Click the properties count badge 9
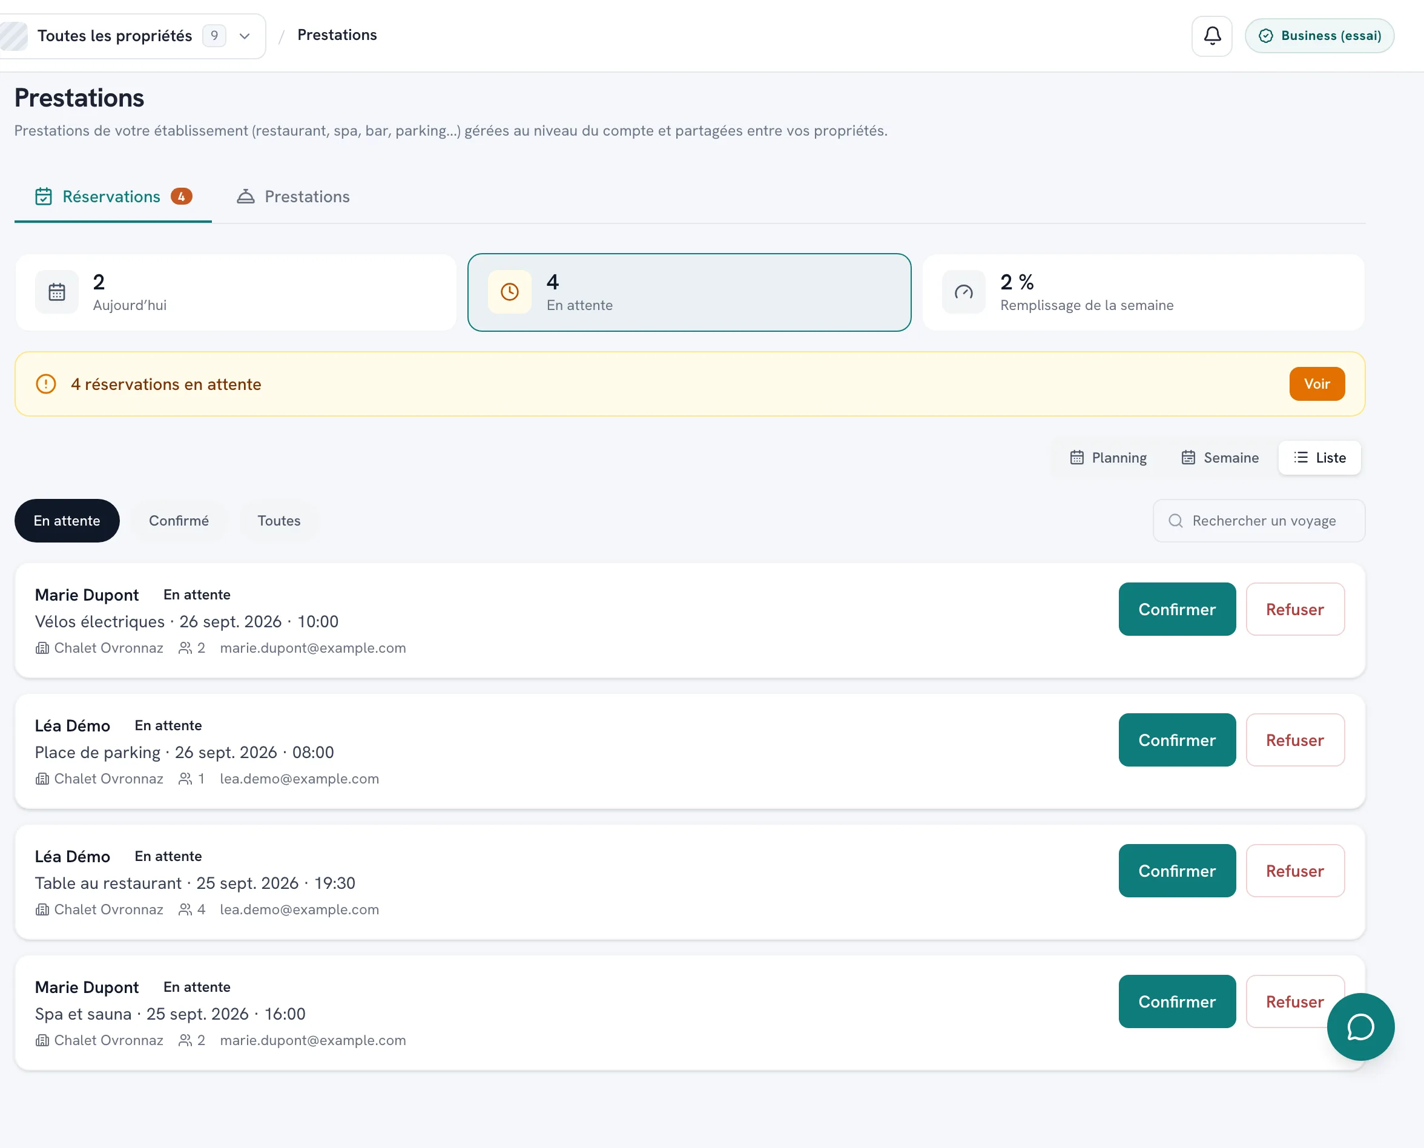1424x1148 pixels. pyautogui.click(x=214, y=36)
